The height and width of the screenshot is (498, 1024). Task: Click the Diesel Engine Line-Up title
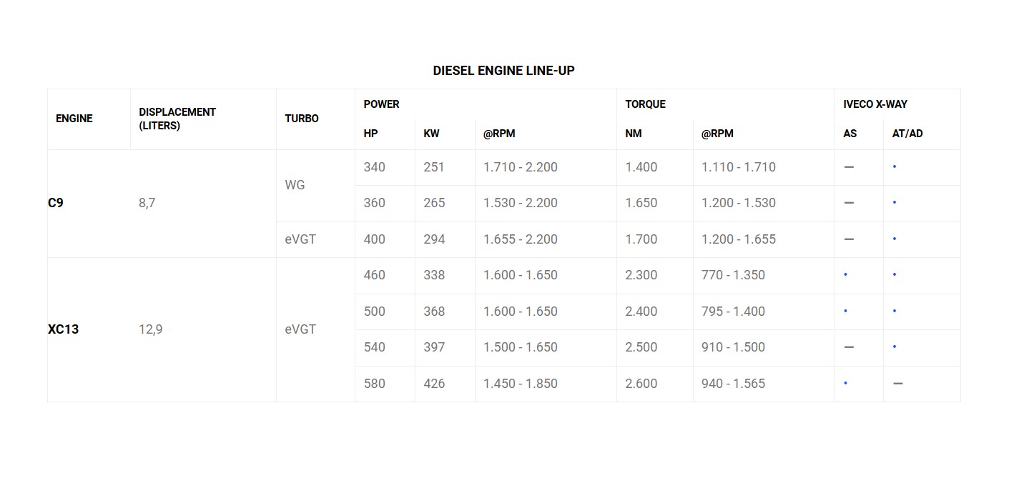503,71
